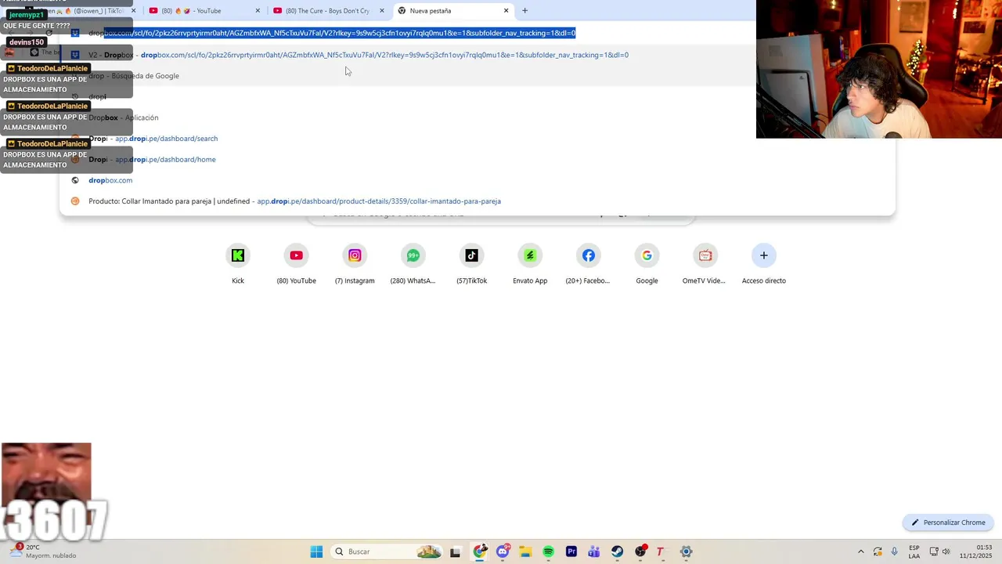Open Steam from the taskbar
This screenshot has height=564, width=1002.
click(617, 551)
